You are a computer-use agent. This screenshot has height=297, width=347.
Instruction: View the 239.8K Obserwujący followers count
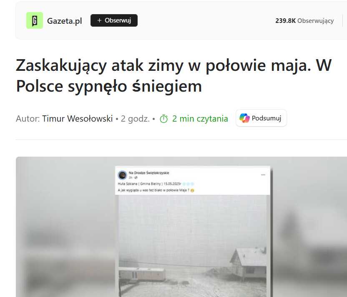(x=304, y=20)
